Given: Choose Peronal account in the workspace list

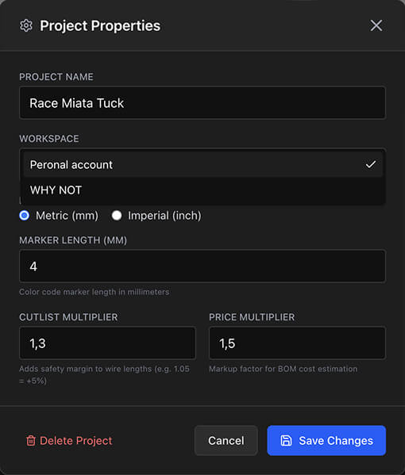Looking at the screenshot, I should coord(202,165).
